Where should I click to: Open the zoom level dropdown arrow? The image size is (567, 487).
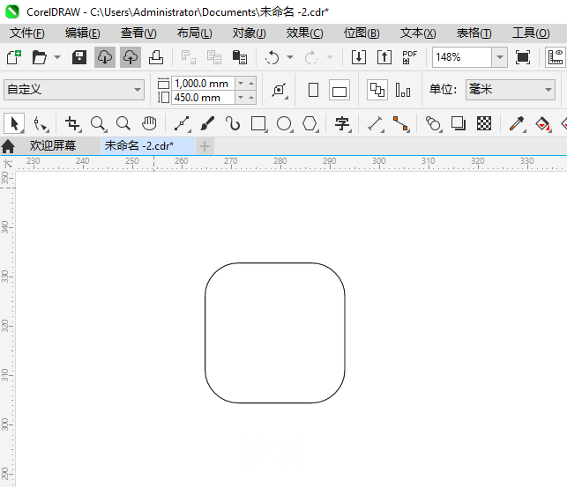[500, 57]
